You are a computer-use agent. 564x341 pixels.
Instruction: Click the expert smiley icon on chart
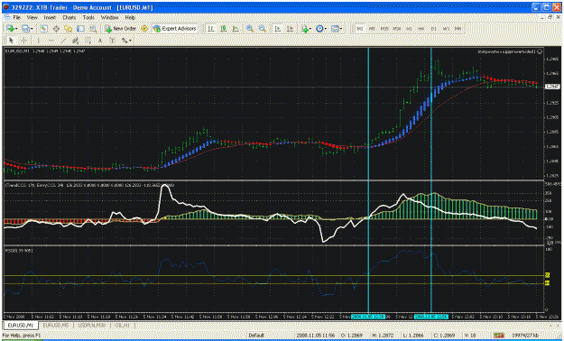click(x=540, y=51)
